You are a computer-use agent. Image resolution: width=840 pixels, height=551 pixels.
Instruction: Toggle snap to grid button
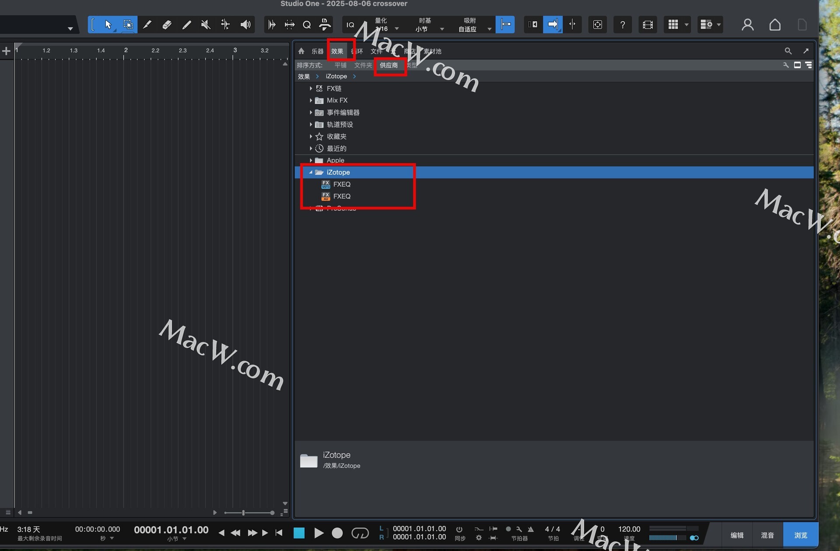pos(505,25)
